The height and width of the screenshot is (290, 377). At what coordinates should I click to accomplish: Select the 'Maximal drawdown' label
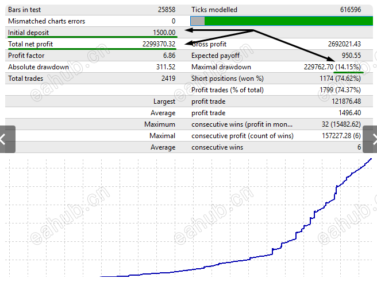click(221, 67)
